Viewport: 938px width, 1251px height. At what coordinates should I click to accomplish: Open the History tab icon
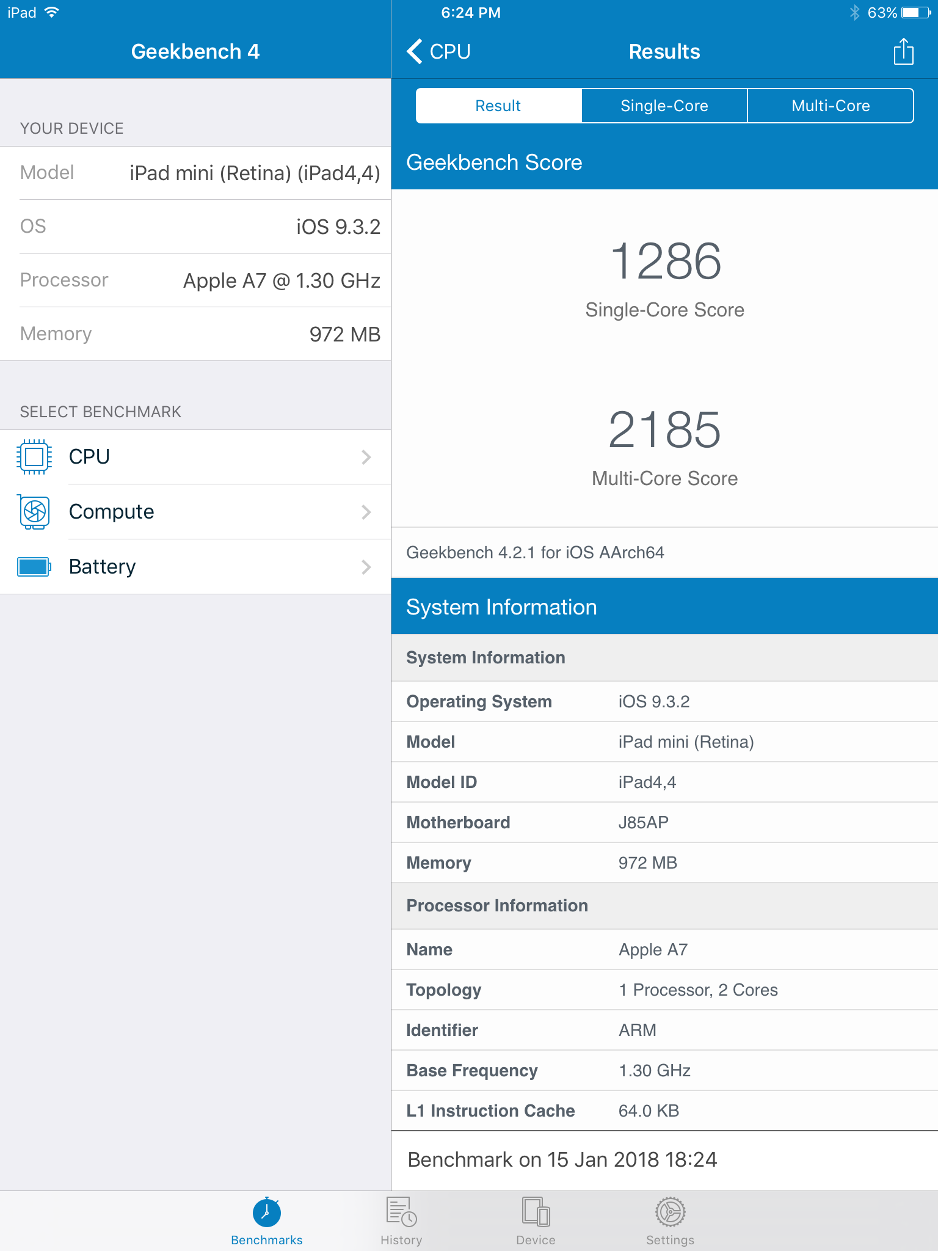point(401,1212)
